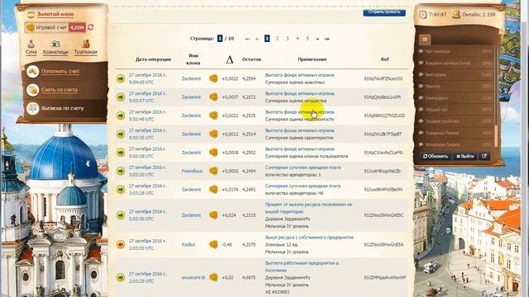Open the 5:54:05 UTC operation date link

[148, 78]
